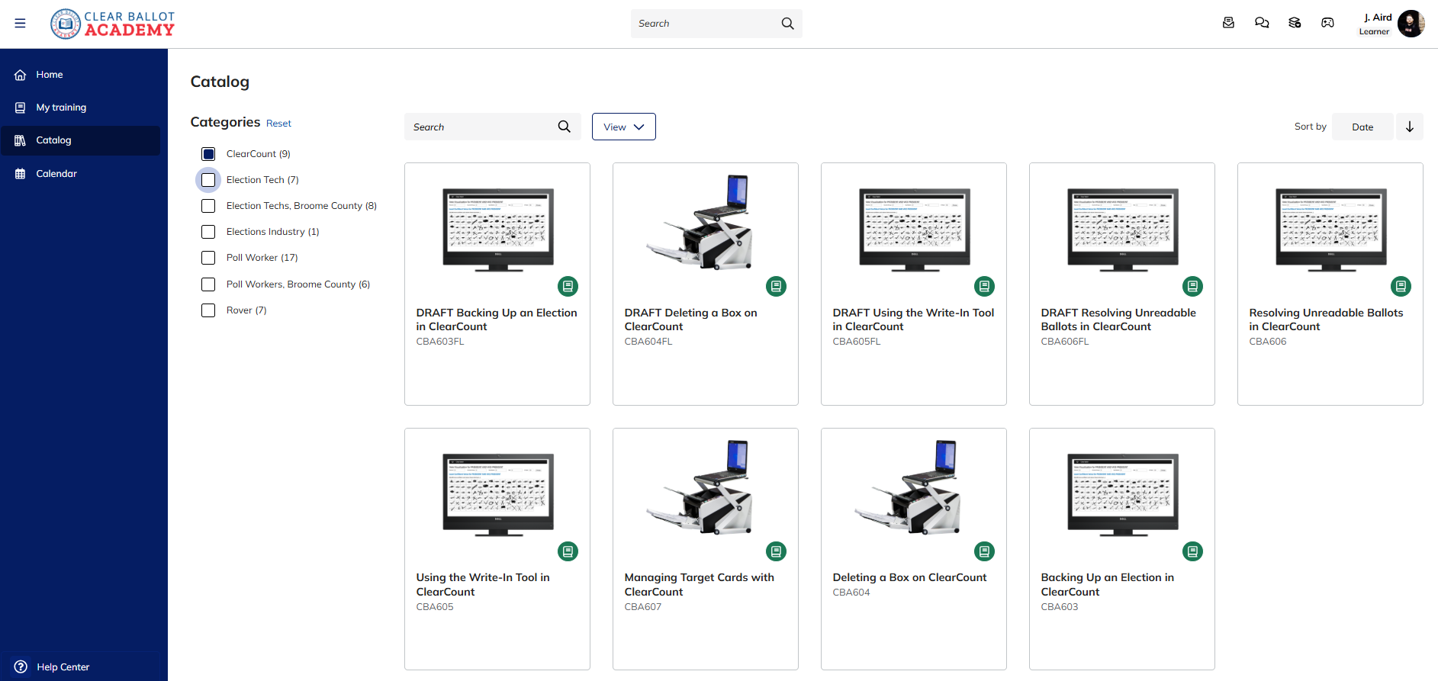Open the CBA606 Resolving Unreadable Ballots thumbnail

tap(1330, 230)
